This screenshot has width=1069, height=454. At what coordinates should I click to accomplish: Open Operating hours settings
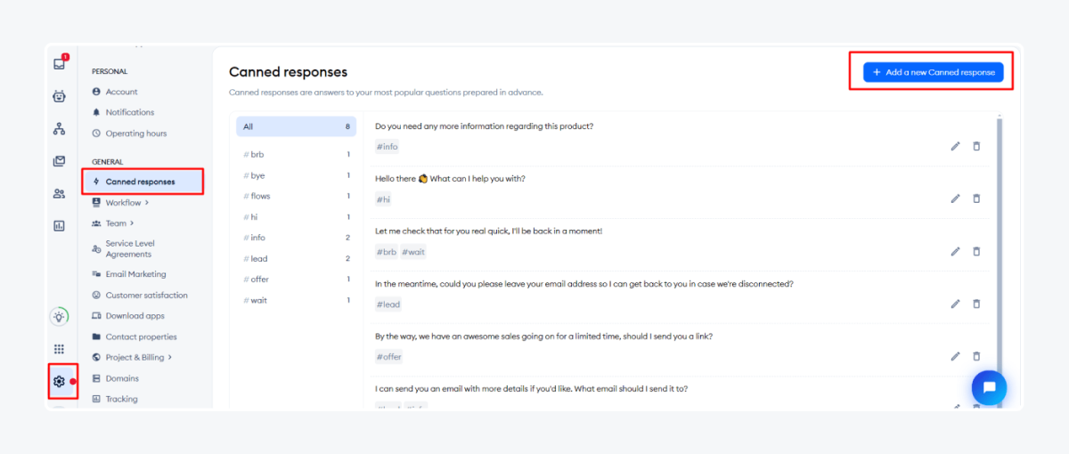coord(135,134)
